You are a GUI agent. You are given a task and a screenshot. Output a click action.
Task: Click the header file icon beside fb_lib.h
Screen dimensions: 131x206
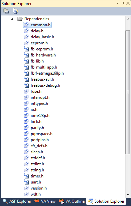click(x=26, y=61)
